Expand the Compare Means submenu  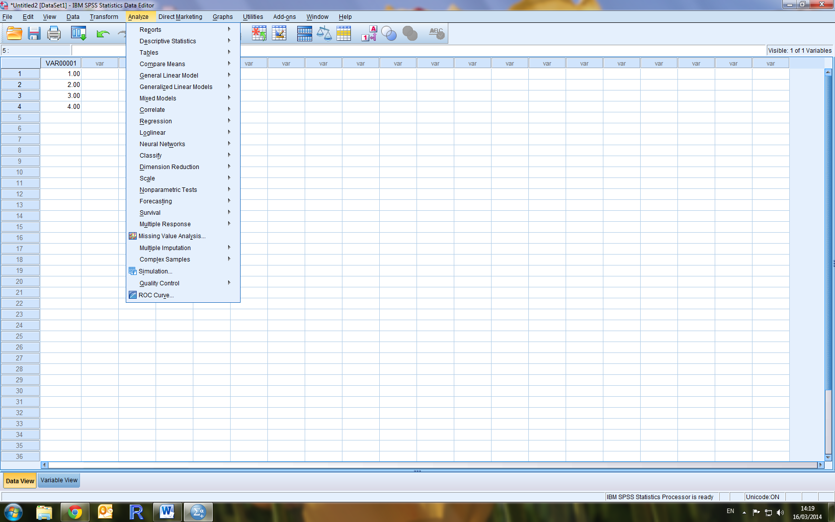(183, 64)
